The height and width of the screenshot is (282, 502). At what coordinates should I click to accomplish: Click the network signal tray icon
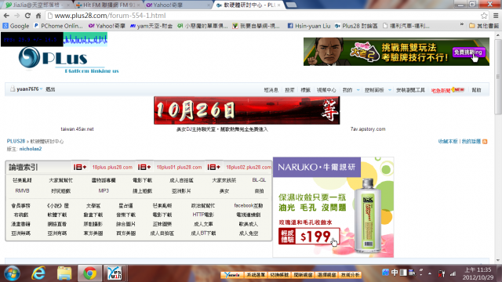coord(453,273)
